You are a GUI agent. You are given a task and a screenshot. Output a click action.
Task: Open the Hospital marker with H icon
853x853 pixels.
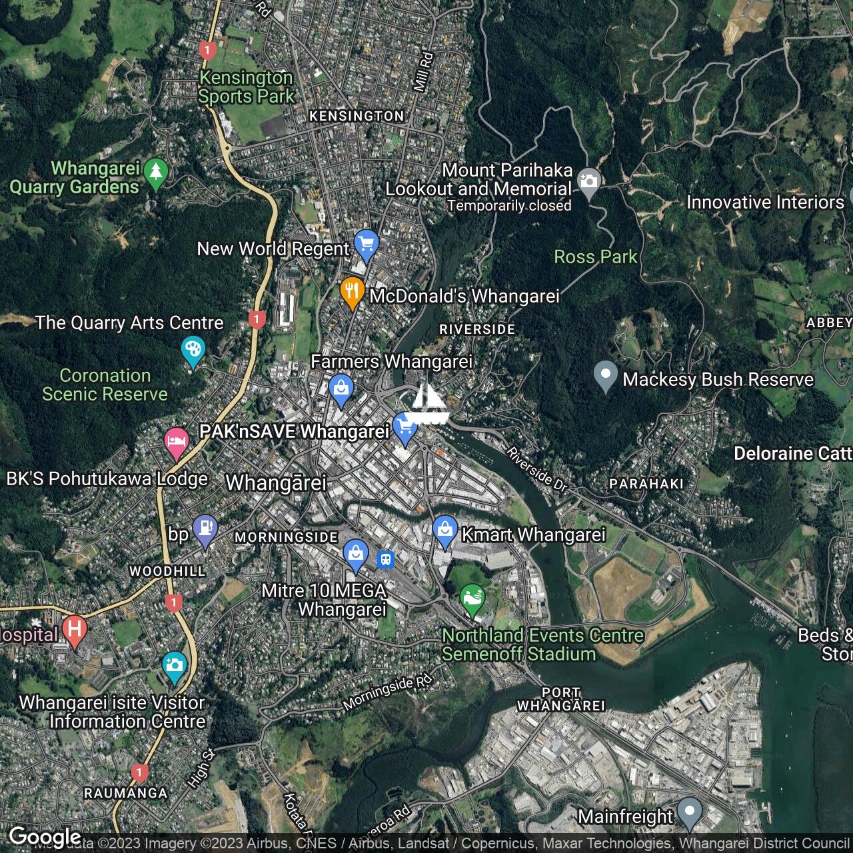[x=74, y=629]
